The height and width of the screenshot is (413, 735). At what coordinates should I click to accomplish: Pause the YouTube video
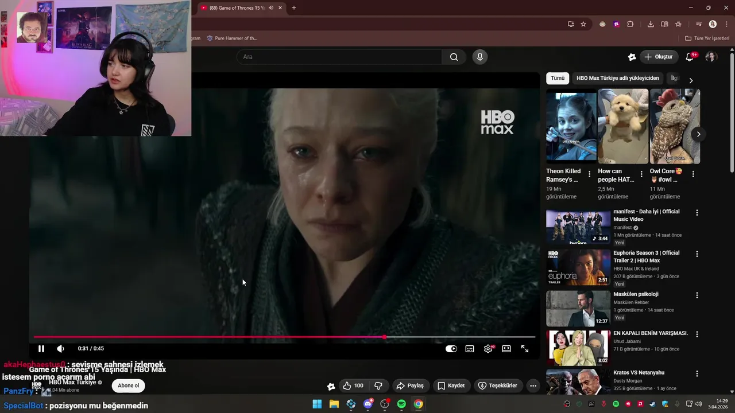(x=41, y=349)
